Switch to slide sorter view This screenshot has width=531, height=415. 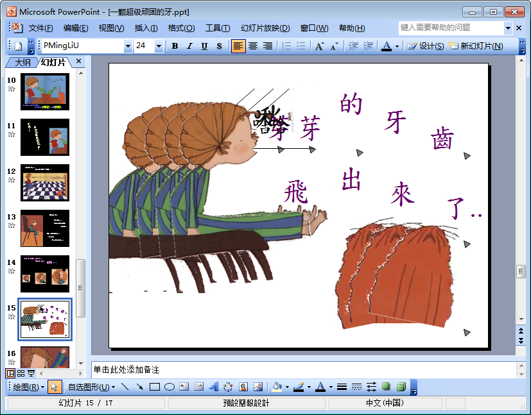pos(21,373)
